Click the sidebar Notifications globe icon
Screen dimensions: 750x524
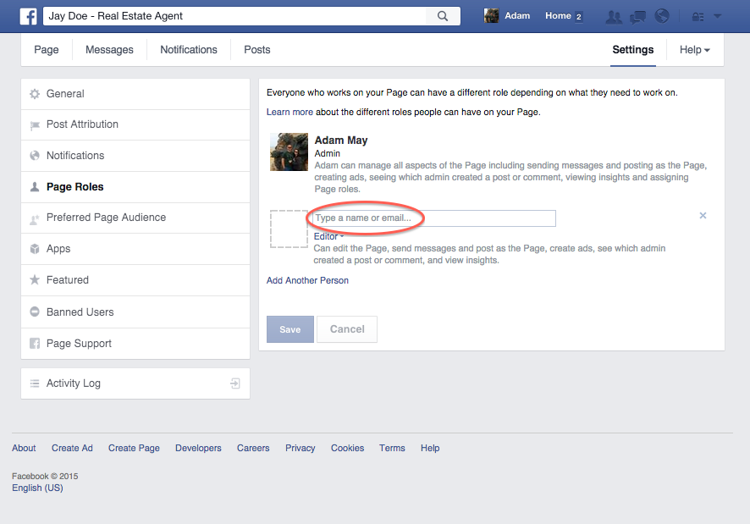[x=35, y=156]
